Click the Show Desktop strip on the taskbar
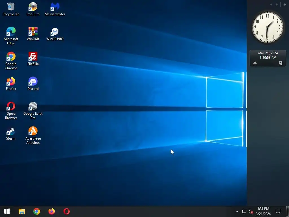 tap(288, 211)
